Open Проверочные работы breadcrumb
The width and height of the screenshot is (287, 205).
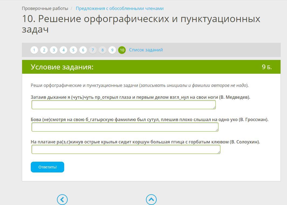point(45,8)
